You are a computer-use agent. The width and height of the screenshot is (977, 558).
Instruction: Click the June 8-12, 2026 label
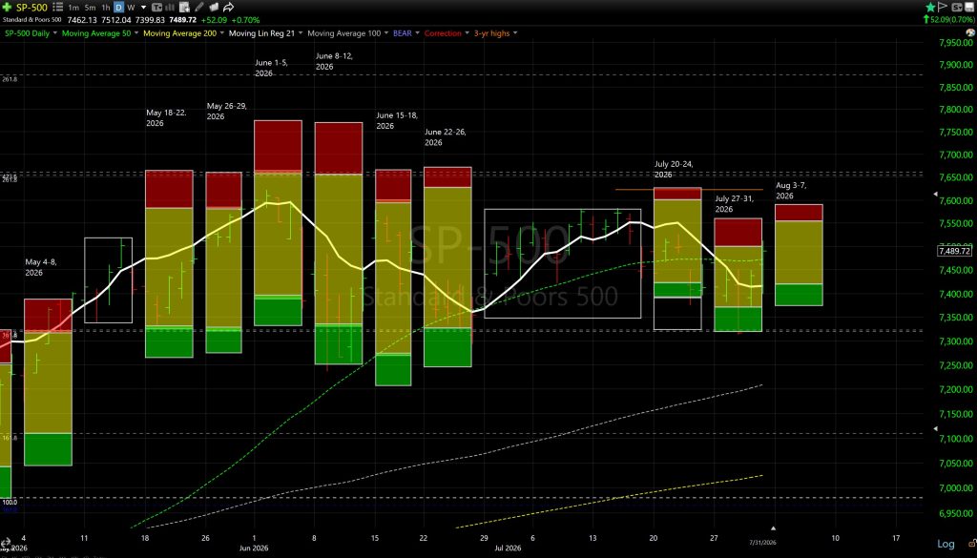coord(334,61)
